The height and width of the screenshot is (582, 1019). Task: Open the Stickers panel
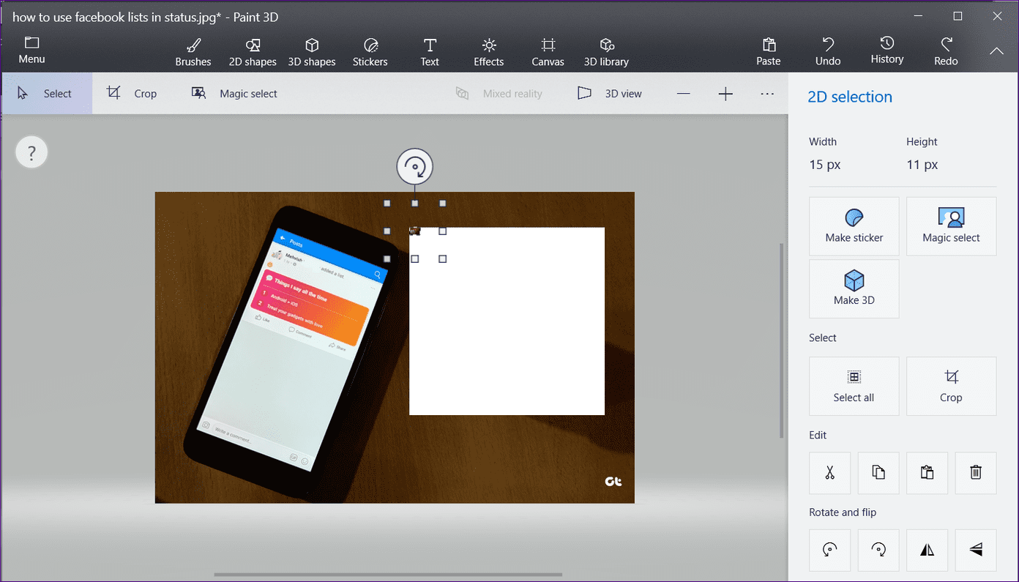(370, 52)
